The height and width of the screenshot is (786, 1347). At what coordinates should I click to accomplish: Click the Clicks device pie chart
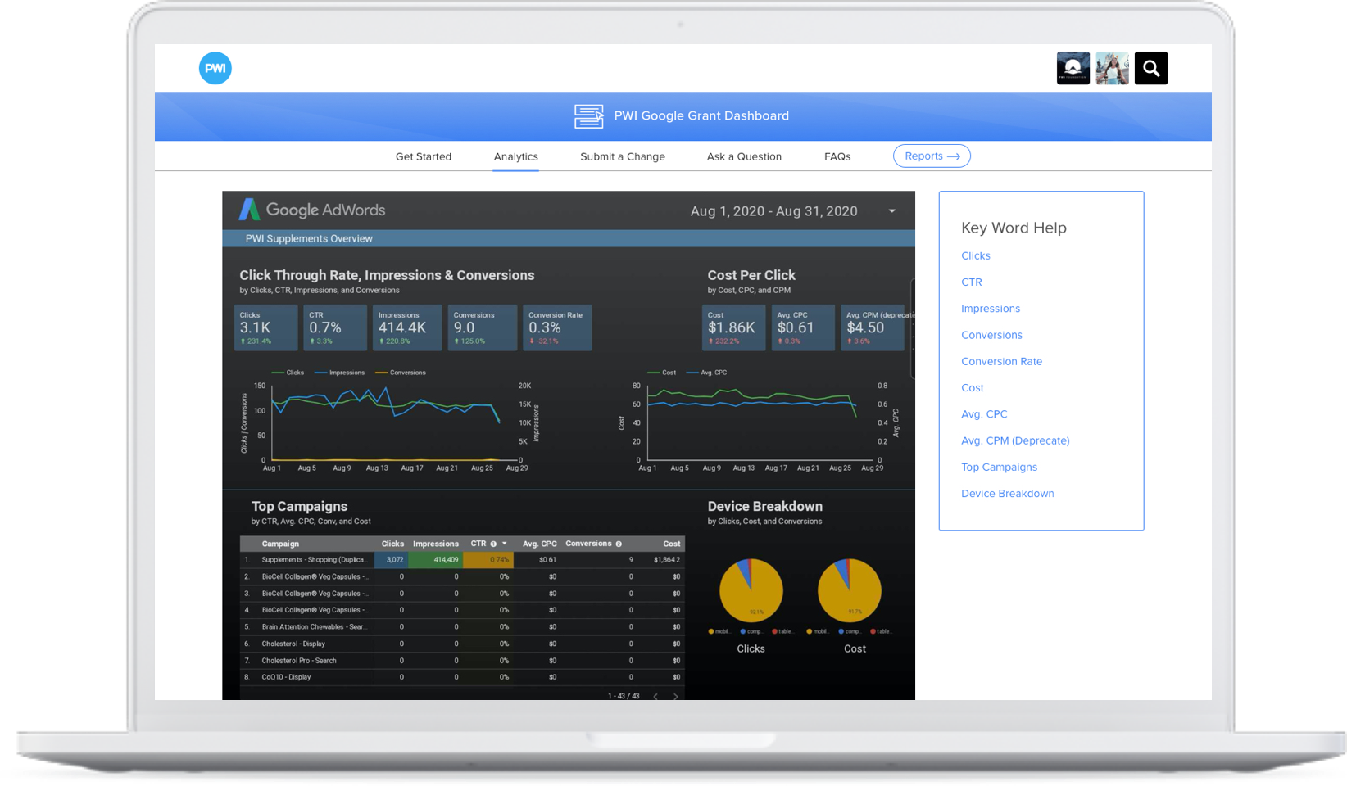(751, 590)
